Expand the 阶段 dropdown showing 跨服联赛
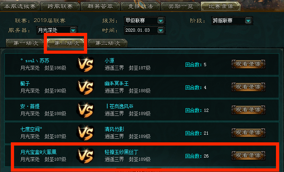This screenshot has width=284, height=172. tap(248, 20)
